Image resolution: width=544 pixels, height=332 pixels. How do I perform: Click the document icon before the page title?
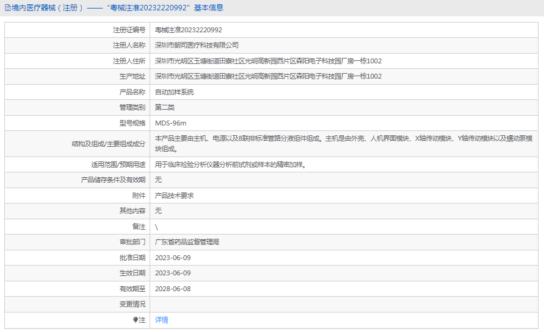8,8
